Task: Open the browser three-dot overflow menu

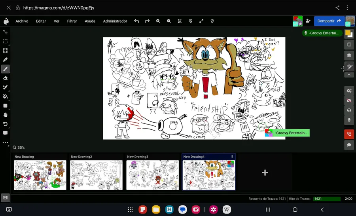Action: tap(347, 8)
